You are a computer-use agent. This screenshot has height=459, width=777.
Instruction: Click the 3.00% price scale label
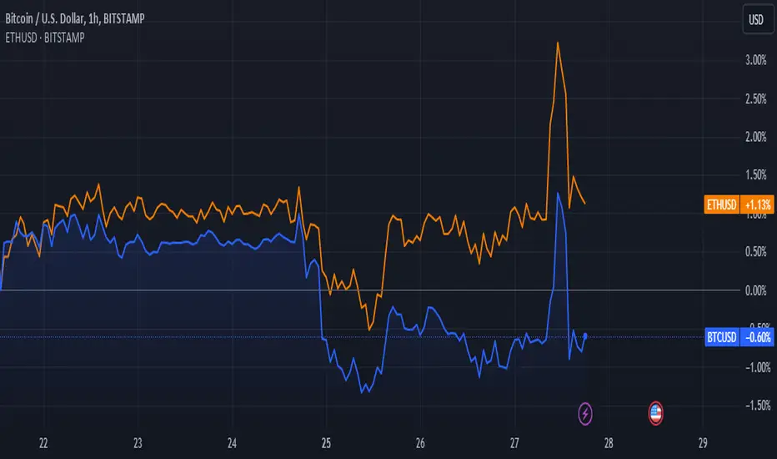pyautogui.click(x=756, y=61)
